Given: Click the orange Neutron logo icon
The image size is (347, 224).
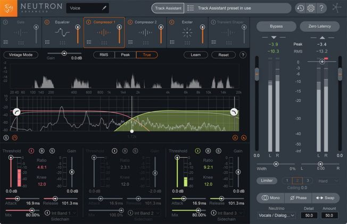Looking at the screenshot, I should point(9,8).
